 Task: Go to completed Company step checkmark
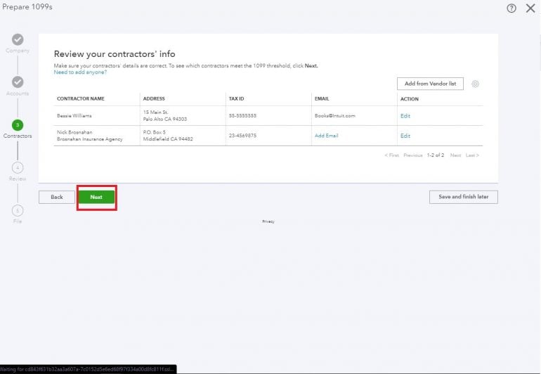click(x=18, y=39)
